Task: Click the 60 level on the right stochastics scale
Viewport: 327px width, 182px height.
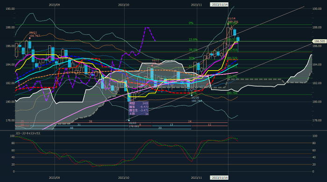Action: pos(314,151)
